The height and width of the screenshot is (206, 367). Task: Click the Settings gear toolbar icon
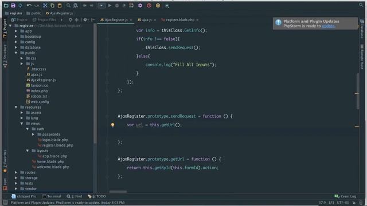[x=140, y=5]
